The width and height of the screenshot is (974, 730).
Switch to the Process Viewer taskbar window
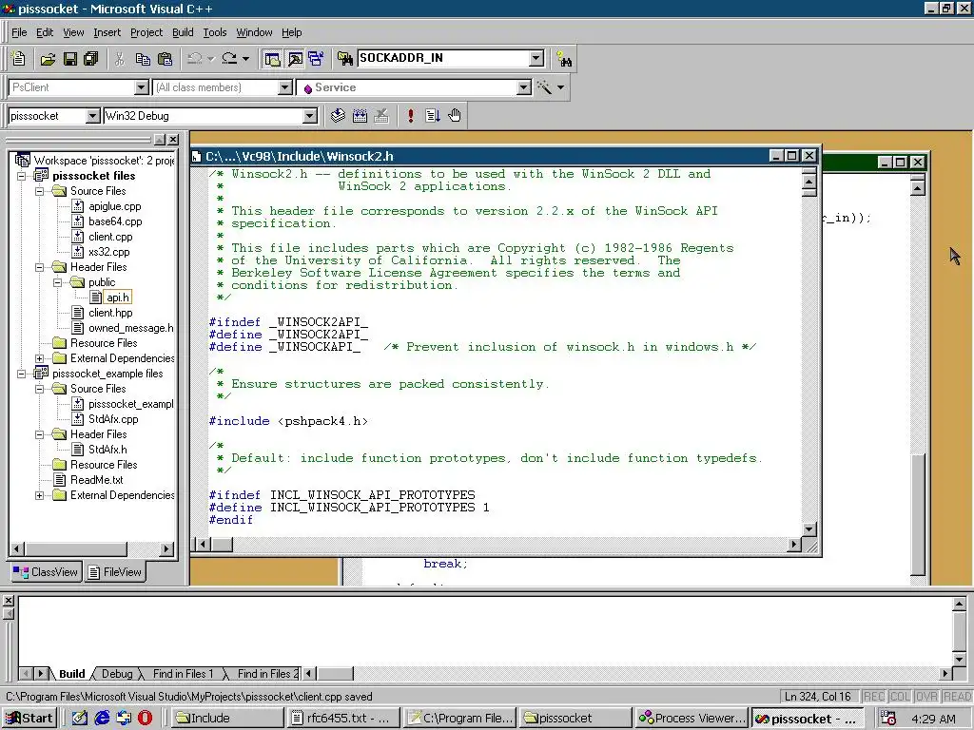coord(692,719)
